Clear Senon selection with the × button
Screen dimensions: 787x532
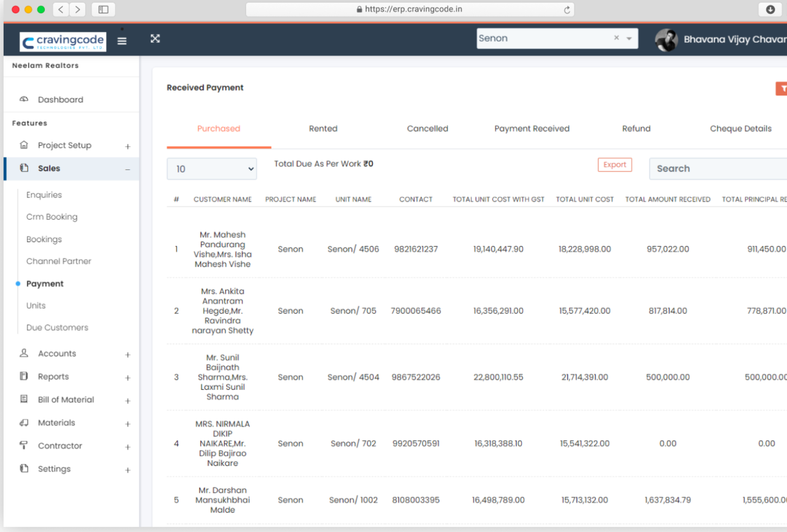click(616, 37)
